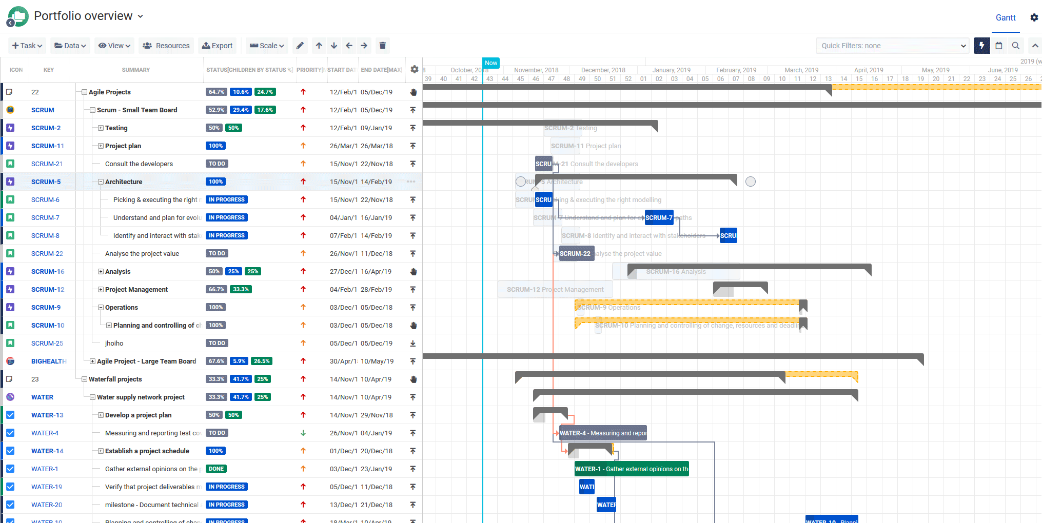
Task: Toggle the lightning bolt button beside filters
Action: [982, 46]
